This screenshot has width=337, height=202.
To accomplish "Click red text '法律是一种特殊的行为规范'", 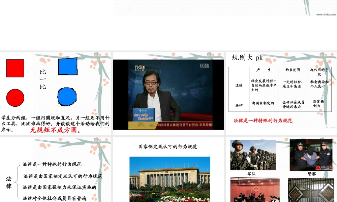I will coord(263,121).
